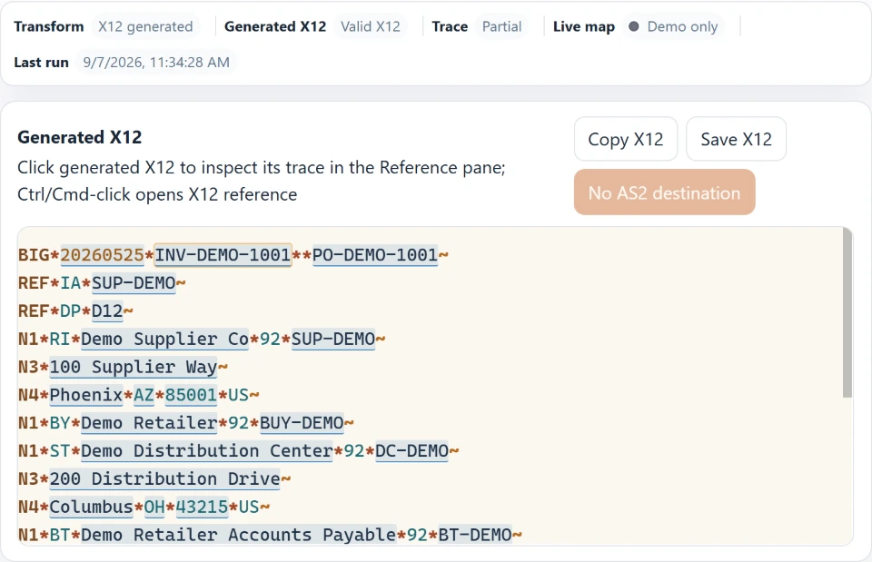Click the Columbus city element
Image resolution: width=872 pixels, height=562 pixels.
coord(91,507)
